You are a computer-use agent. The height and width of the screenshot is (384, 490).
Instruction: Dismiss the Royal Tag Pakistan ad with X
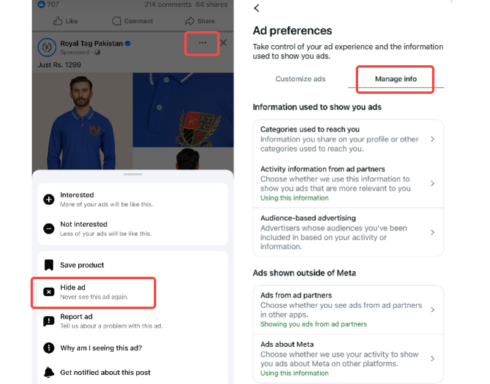[223, 43]
